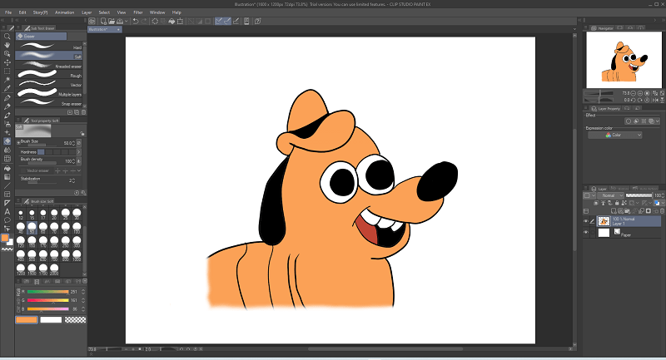Viewport: 666px width, 360px height.
Task: Click the New document icon
Action: tap(103, 22)
